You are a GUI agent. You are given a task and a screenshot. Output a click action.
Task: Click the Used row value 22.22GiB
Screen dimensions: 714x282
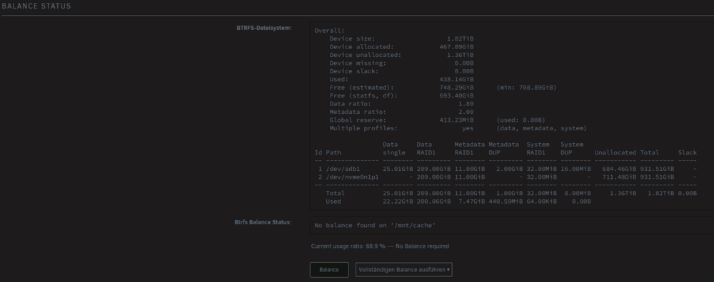click(x=398, y=202)
